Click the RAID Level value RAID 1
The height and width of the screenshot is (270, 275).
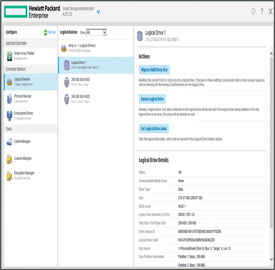(x=182, y=206)
